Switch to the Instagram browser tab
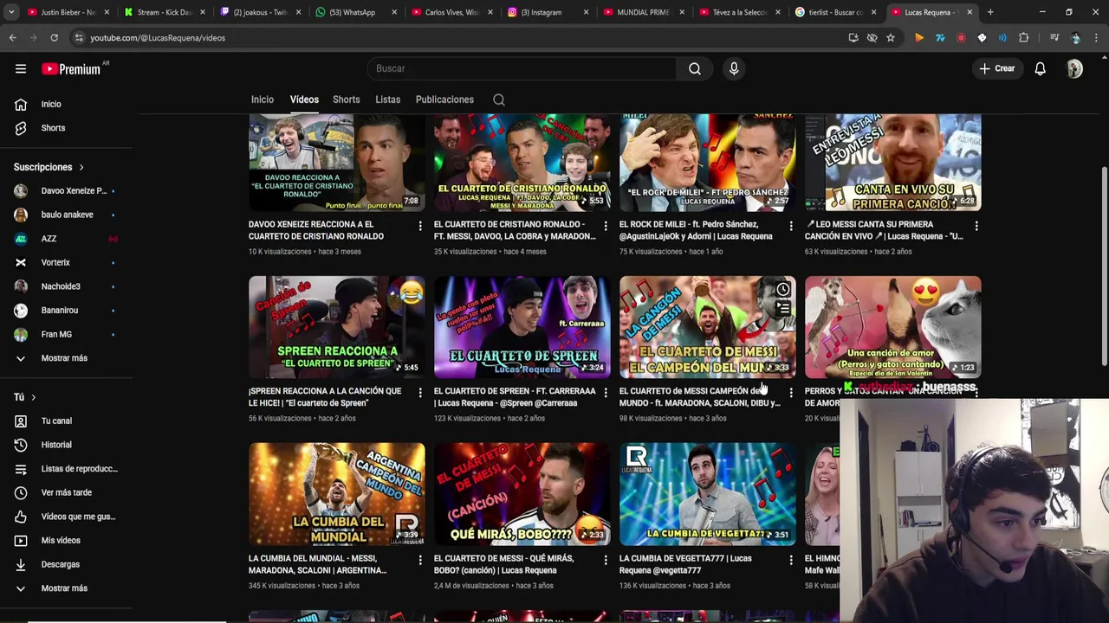This screenshot has height=623, width=1109. pyautogui.click(x=546, y=12)
